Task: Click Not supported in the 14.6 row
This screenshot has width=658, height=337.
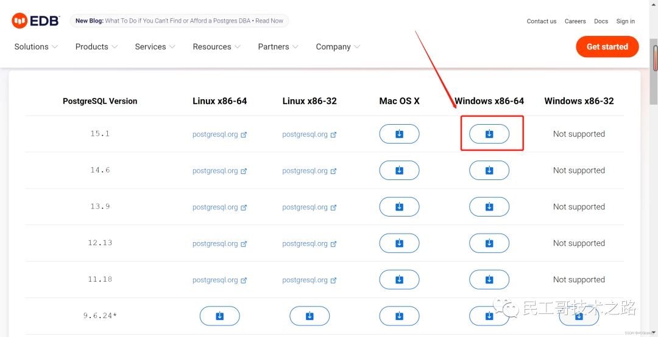Action: click(579, 170)
